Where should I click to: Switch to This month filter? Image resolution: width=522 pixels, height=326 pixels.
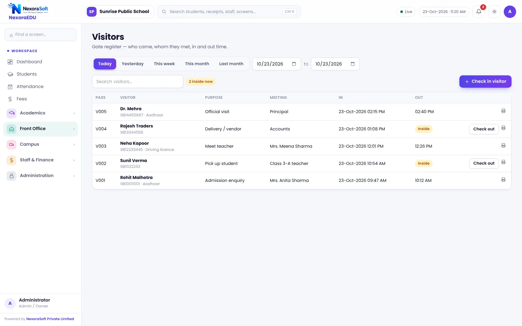coord(197,64)
